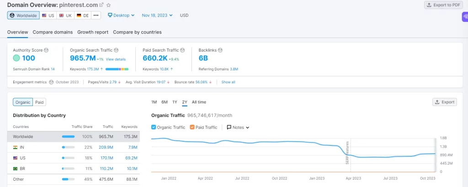Screen dimensions: 468x187
Task: Toggle the Organic Traffic checkbox
Action: tap(154, 127)
